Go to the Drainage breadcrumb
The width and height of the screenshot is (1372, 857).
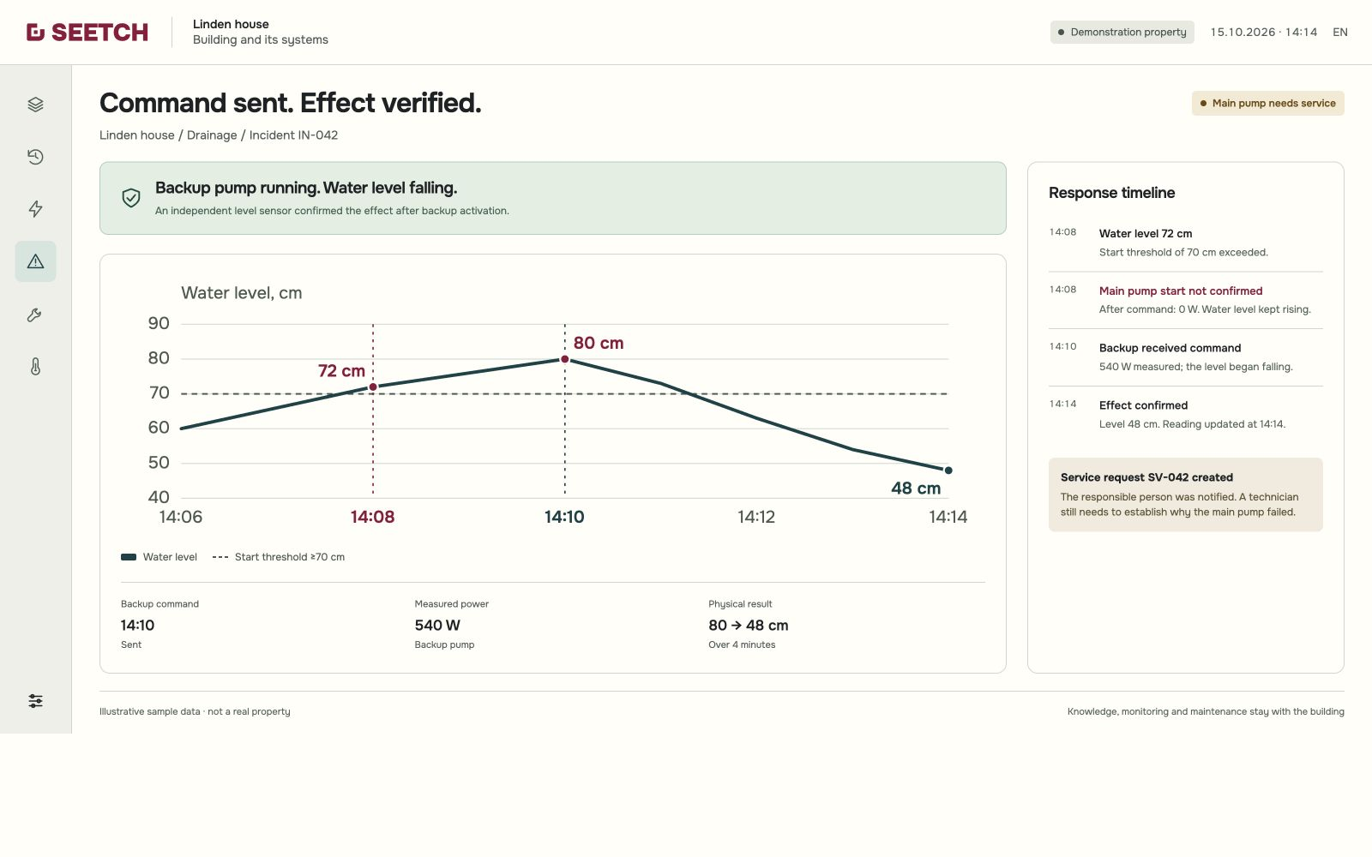212,135
